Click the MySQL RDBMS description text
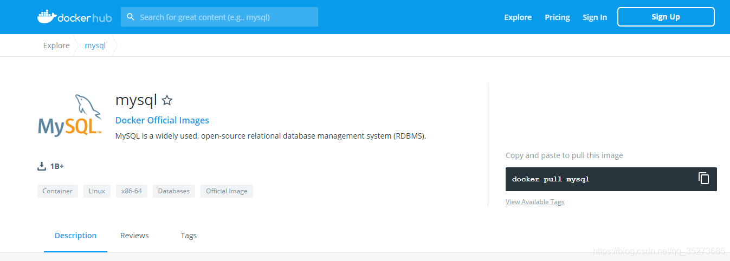The height and width of the screenshot is (261, 730). click(x=270, y=136)
